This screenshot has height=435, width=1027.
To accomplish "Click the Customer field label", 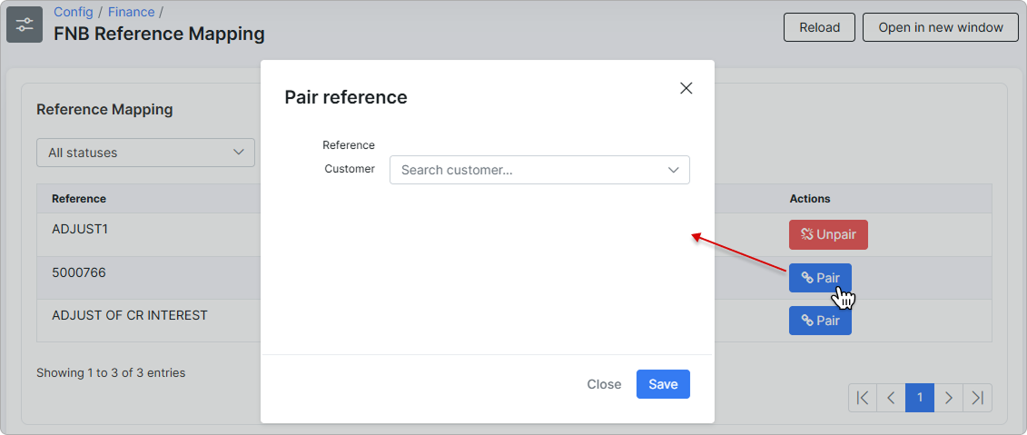I will (350, 169).
